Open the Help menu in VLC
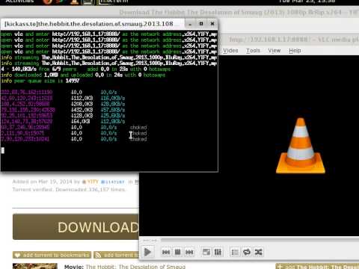The image size is (359, 269). [x=295, y=51]
